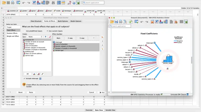The image size is (201, 112).
Task: Click the Paste button
Action: [x=31, y=92]
